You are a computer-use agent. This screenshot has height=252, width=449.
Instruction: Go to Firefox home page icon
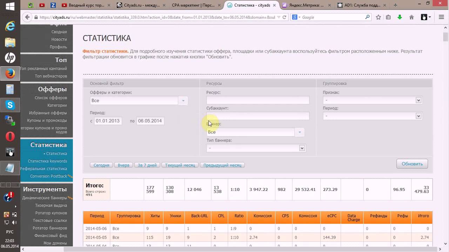click(412, 17)
